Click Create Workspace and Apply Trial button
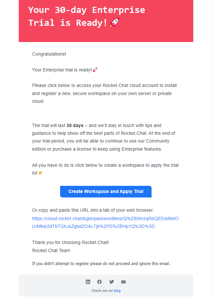 click(x=106, y=192)
